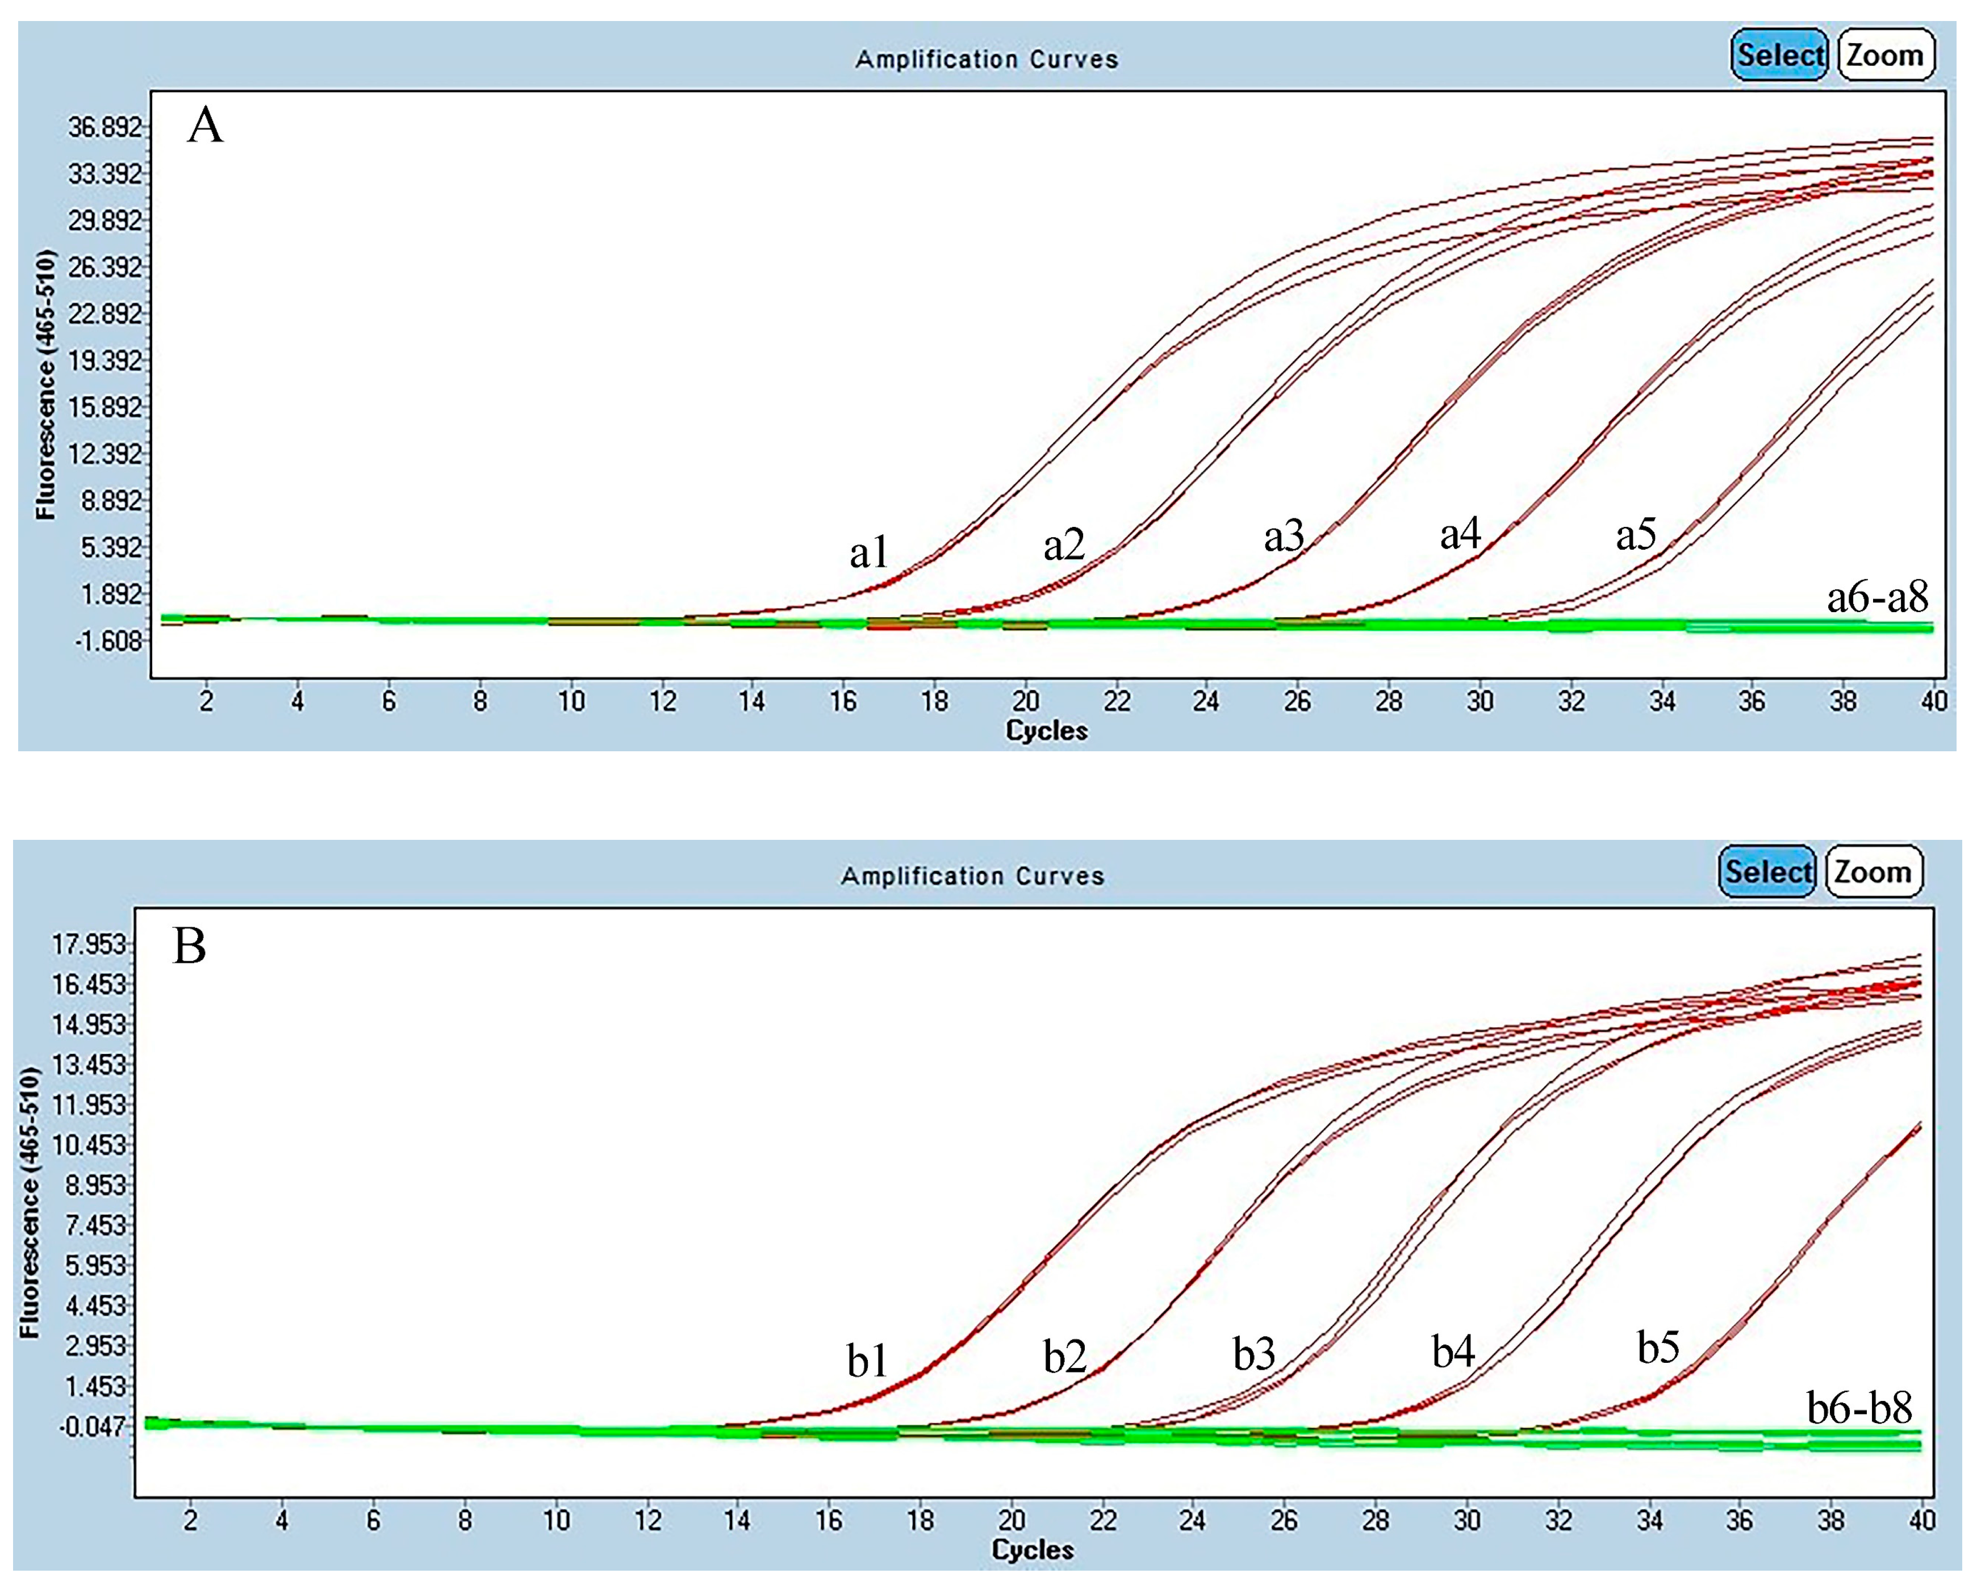This screenshot has height=1586, width=1977.
Task: Click y-axis value 36.892 in chart A
Action: point(106,127)
